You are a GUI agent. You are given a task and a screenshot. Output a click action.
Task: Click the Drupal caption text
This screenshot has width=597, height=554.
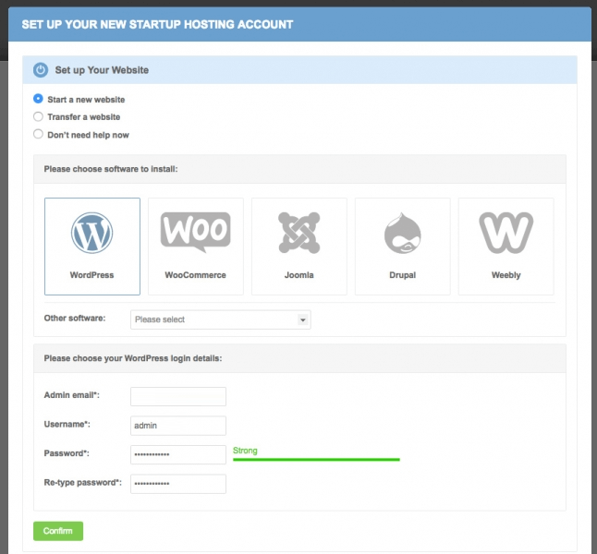tap(402, 275)
